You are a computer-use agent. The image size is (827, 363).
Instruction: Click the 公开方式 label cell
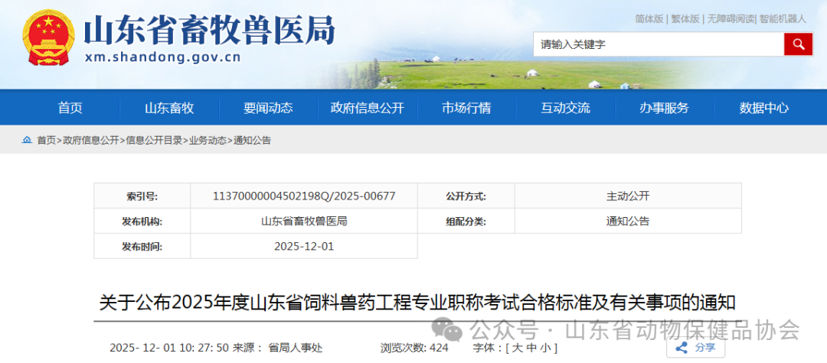pyautogui.click(x=466, y=196)
